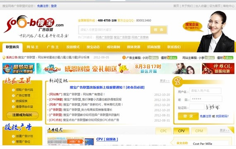Image resolution: width=236 pixels, height=149 pixels.
Task: Click hot keyword 搜宝广告联盟
Action: pos(122,37)
